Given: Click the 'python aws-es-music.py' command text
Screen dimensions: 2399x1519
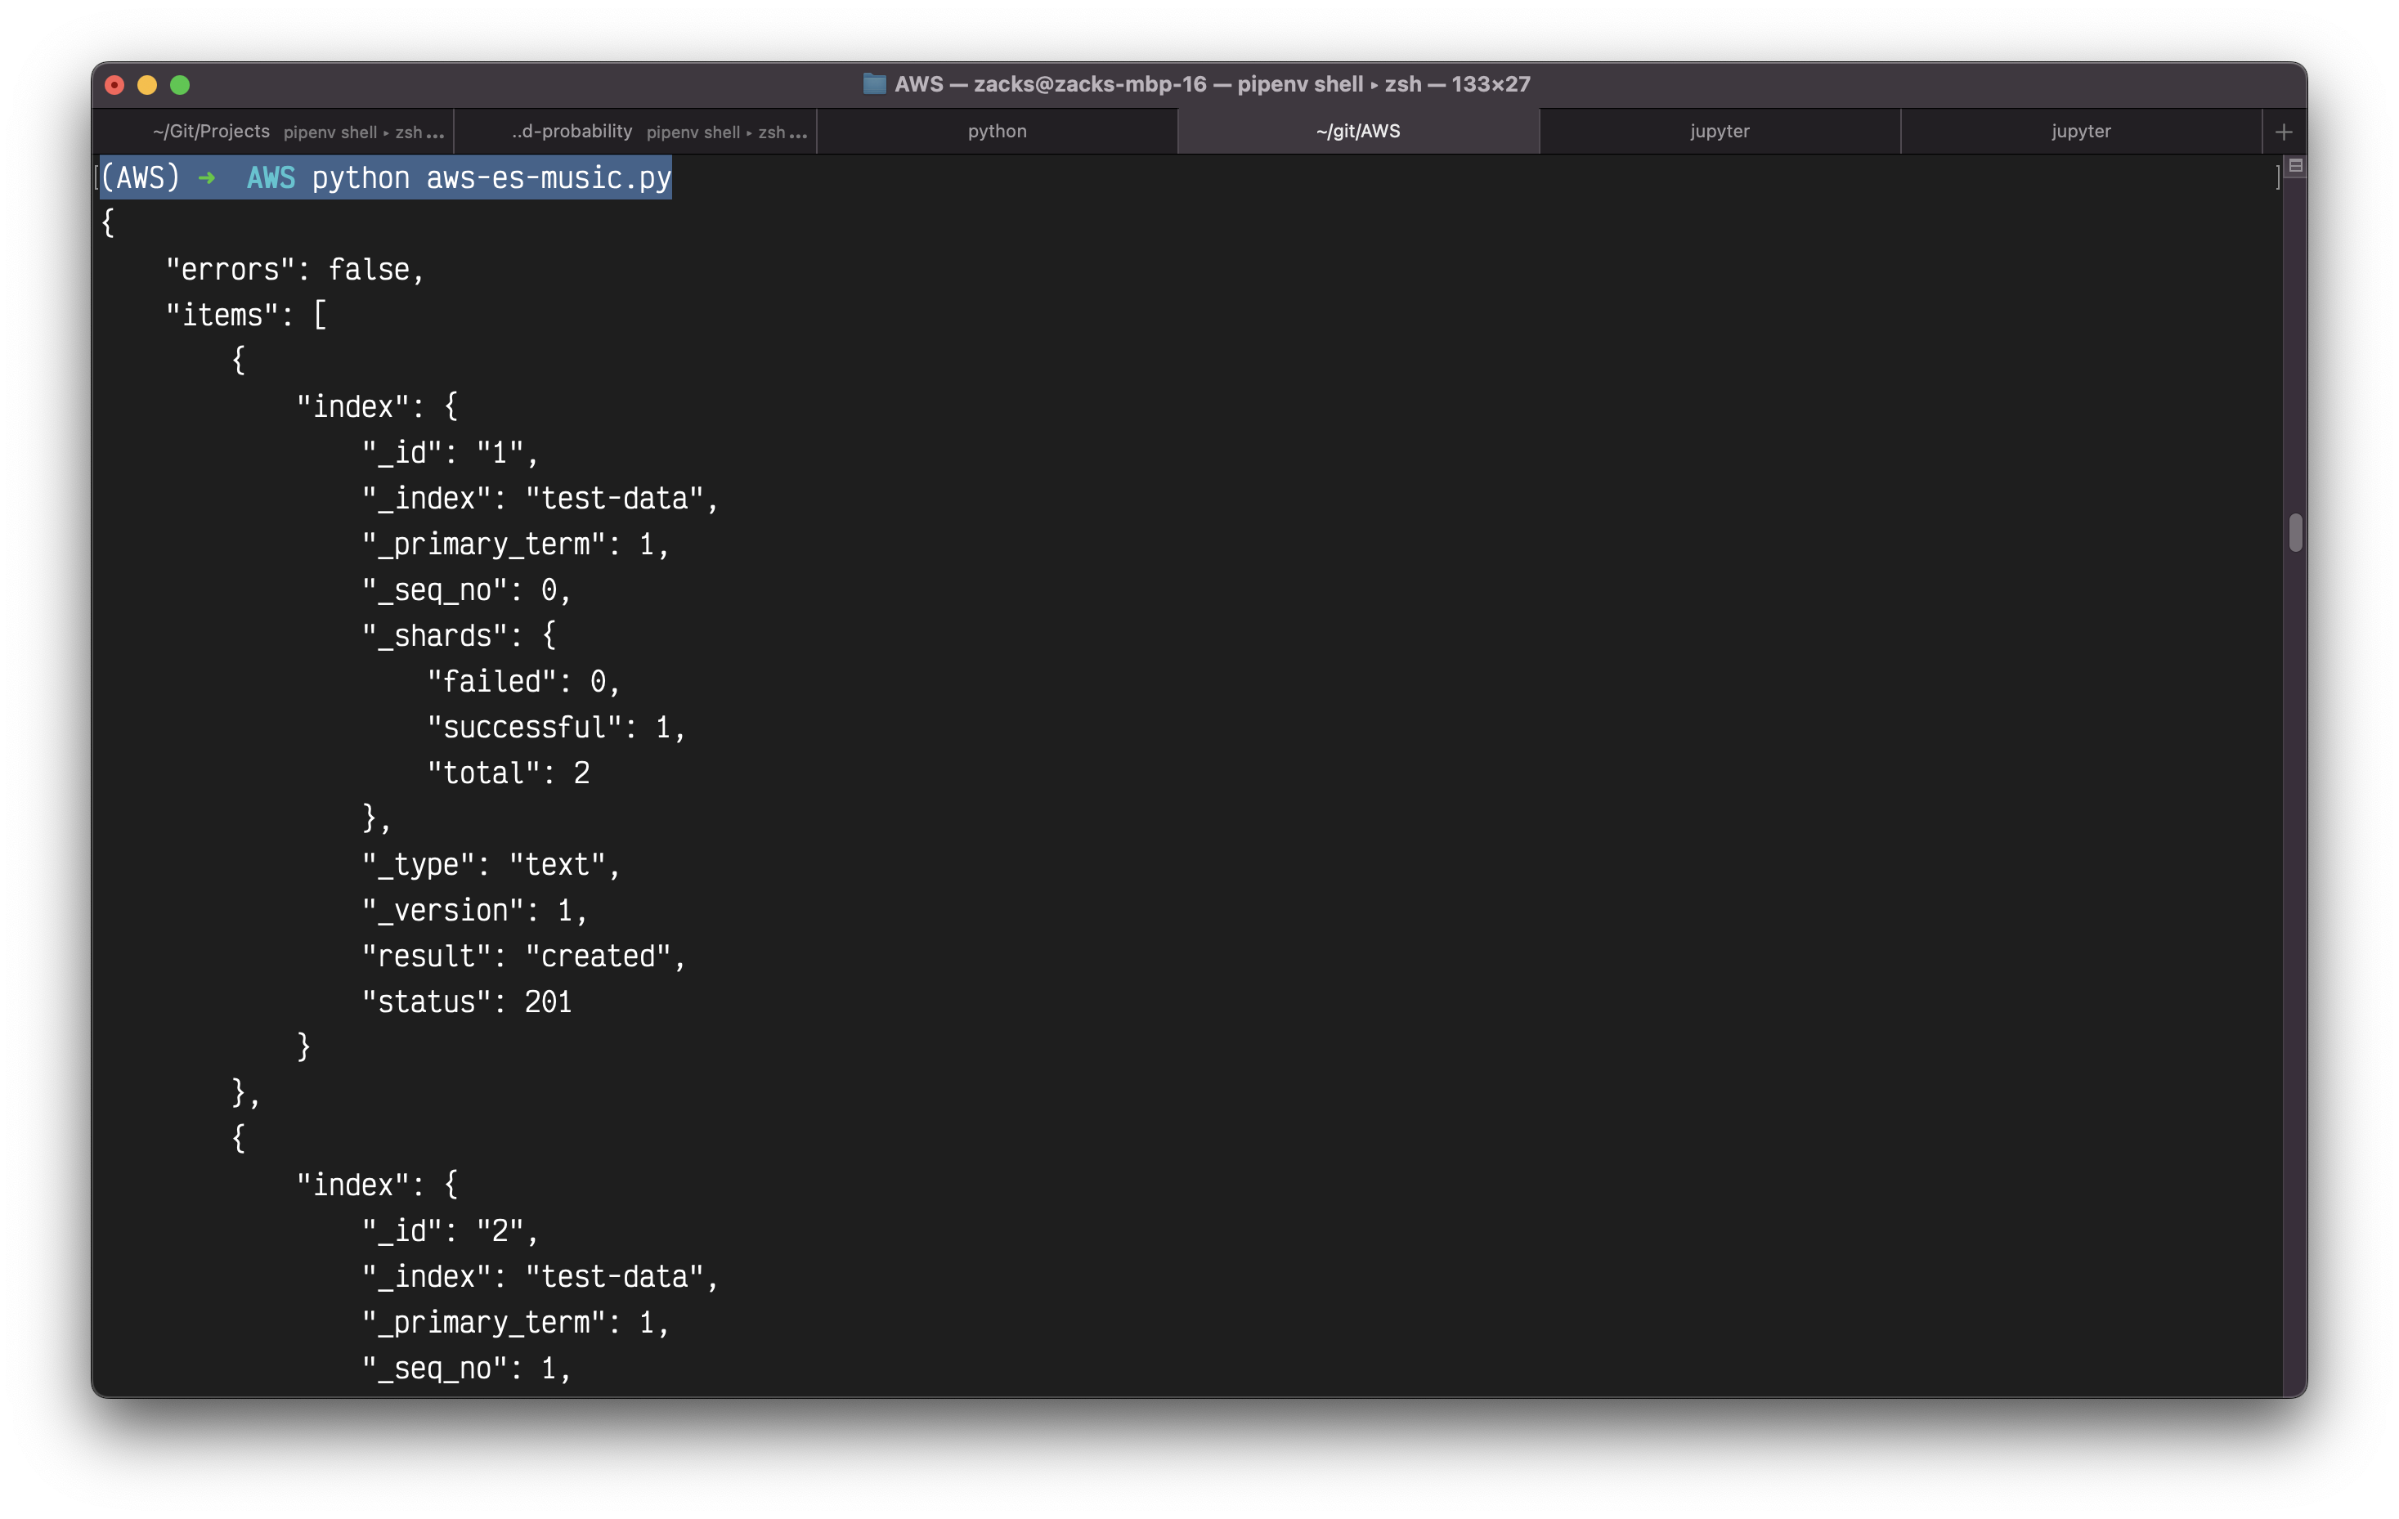Looking at the screenshot, I should tap(491, 178).
